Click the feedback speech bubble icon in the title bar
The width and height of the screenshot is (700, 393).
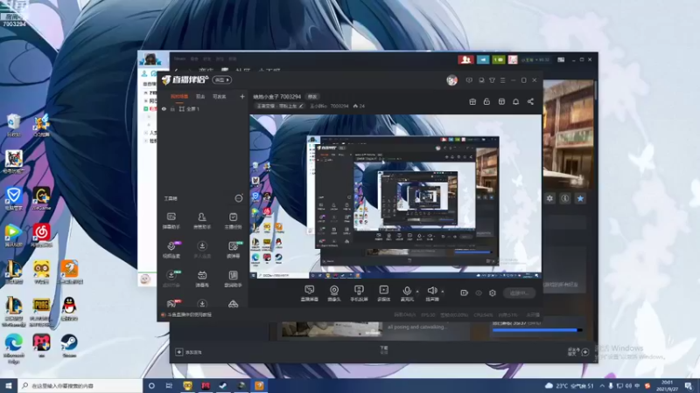point(469,80)
